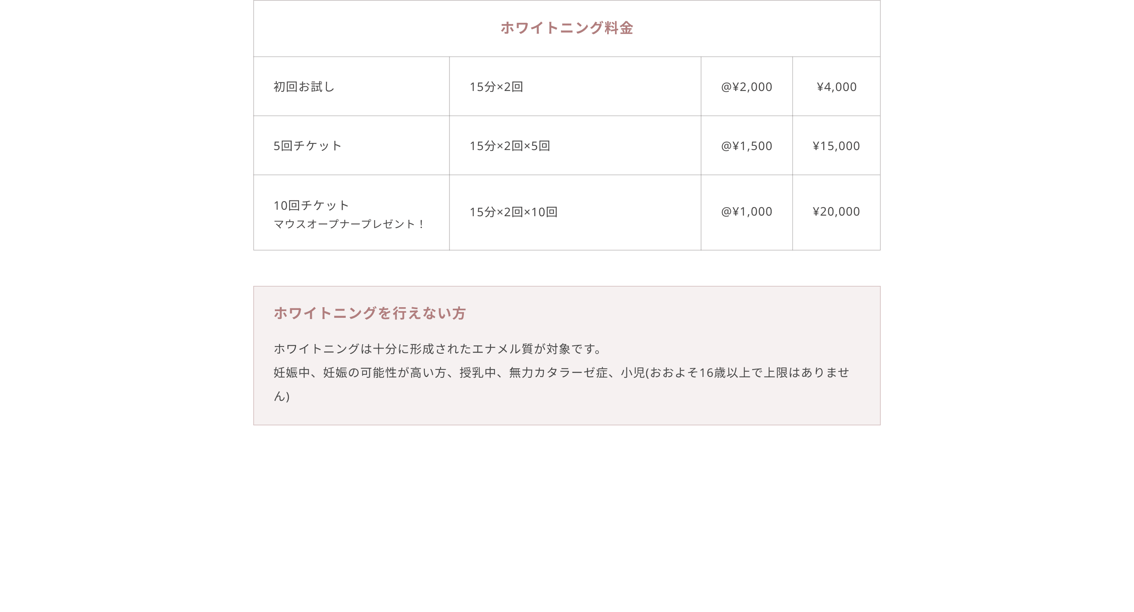Select the 15分×2回×5回 duration cell
This screenshot has height=612, width=1134.
pos(510,146)
